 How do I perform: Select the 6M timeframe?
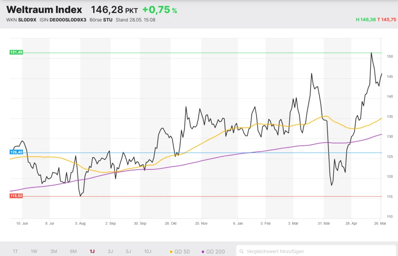pos(73,251)
